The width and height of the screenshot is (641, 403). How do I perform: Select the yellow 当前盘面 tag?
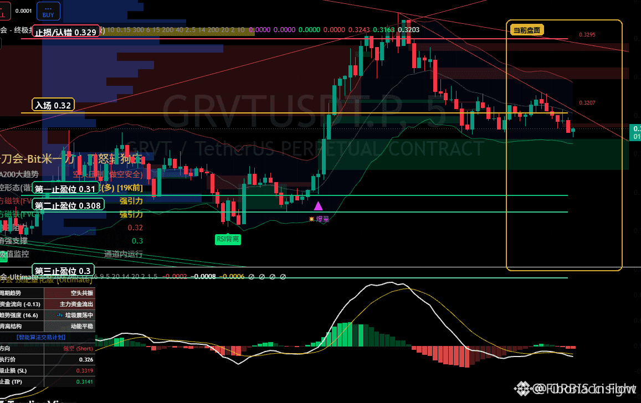pos(526,30)
